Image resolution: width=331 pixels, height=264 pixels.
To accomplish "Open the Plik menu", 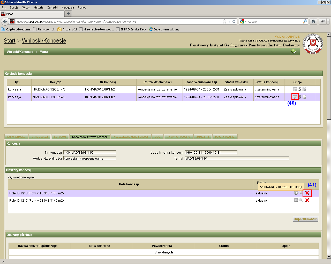I will (4, 7).
